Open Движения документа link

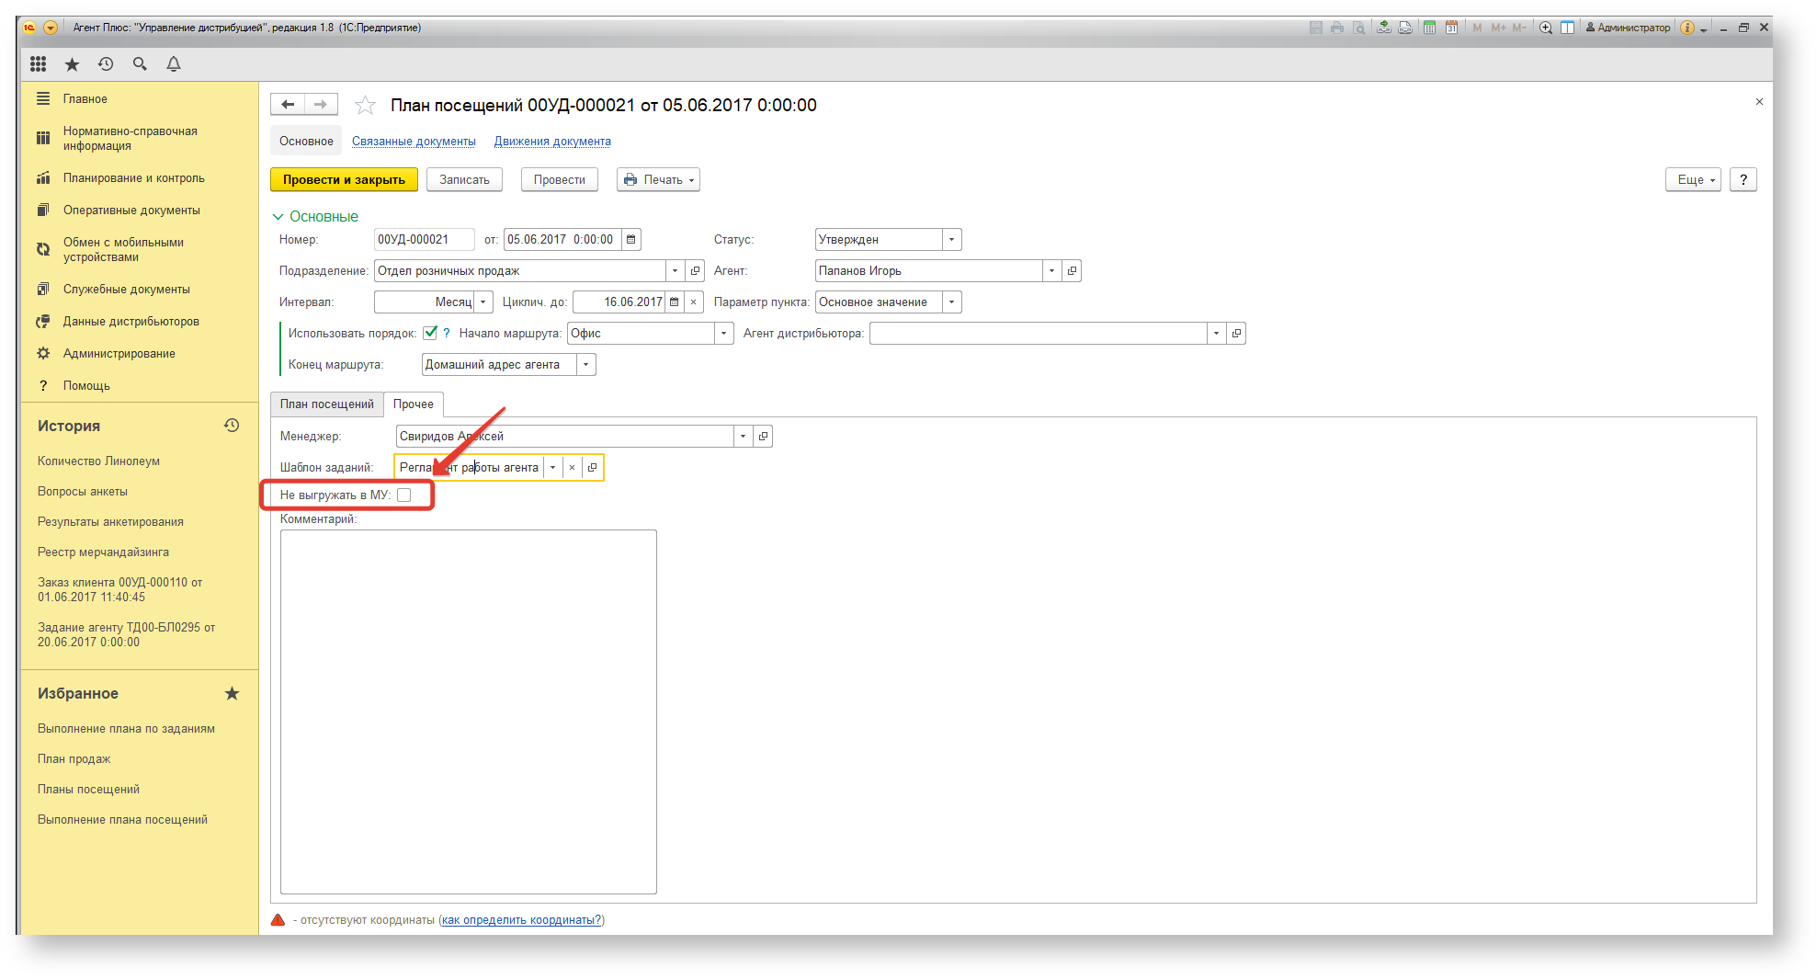point(552,142)
